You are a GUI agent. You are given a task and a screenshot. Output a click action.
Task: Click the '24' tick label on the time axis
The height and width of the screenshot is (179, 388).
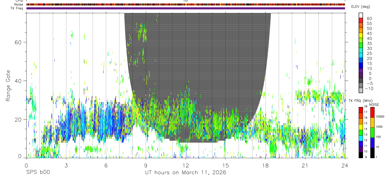pyautogui.click(x=345, y=165)
